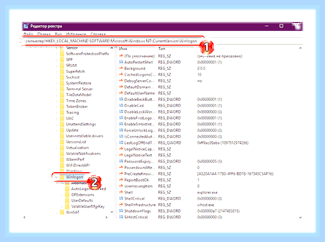The width and height of the screenshot is (325, 242).
Task: Click the SystemRestore folder icon
Action: pyautogui.click(x=62, y=83)
